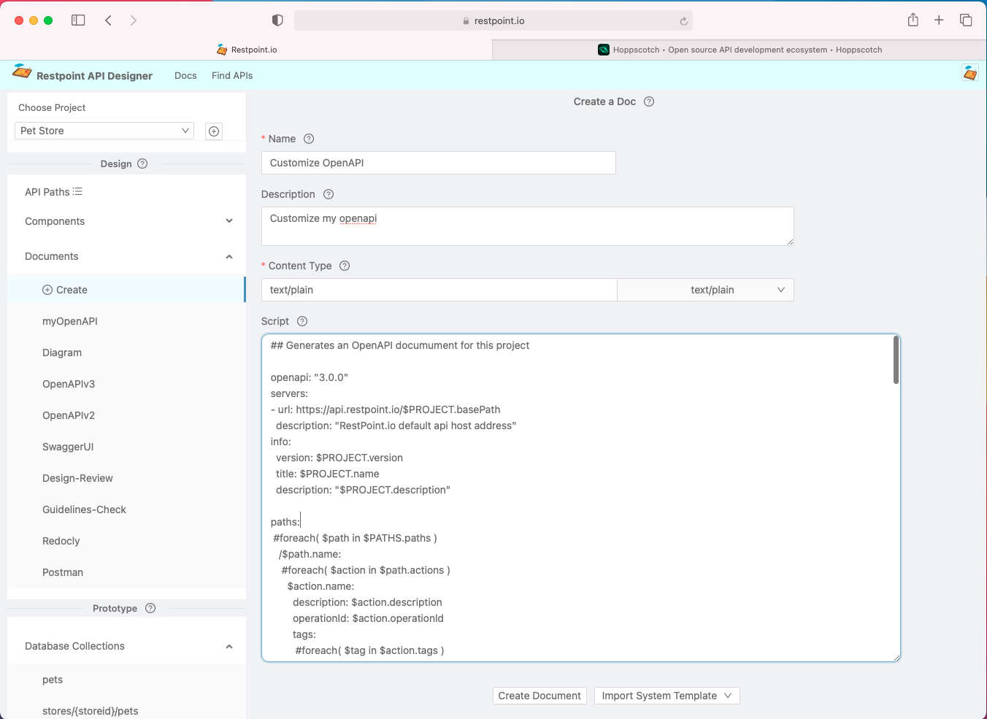Open the OpenAPIv2 document
Screen dimensions: 987x719
click(69, 415)
